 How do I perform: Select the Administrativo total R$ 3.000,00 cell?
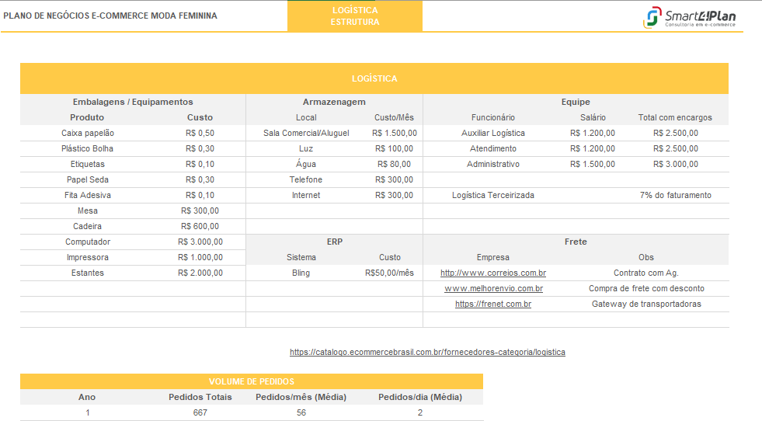(x=675, y=165)
